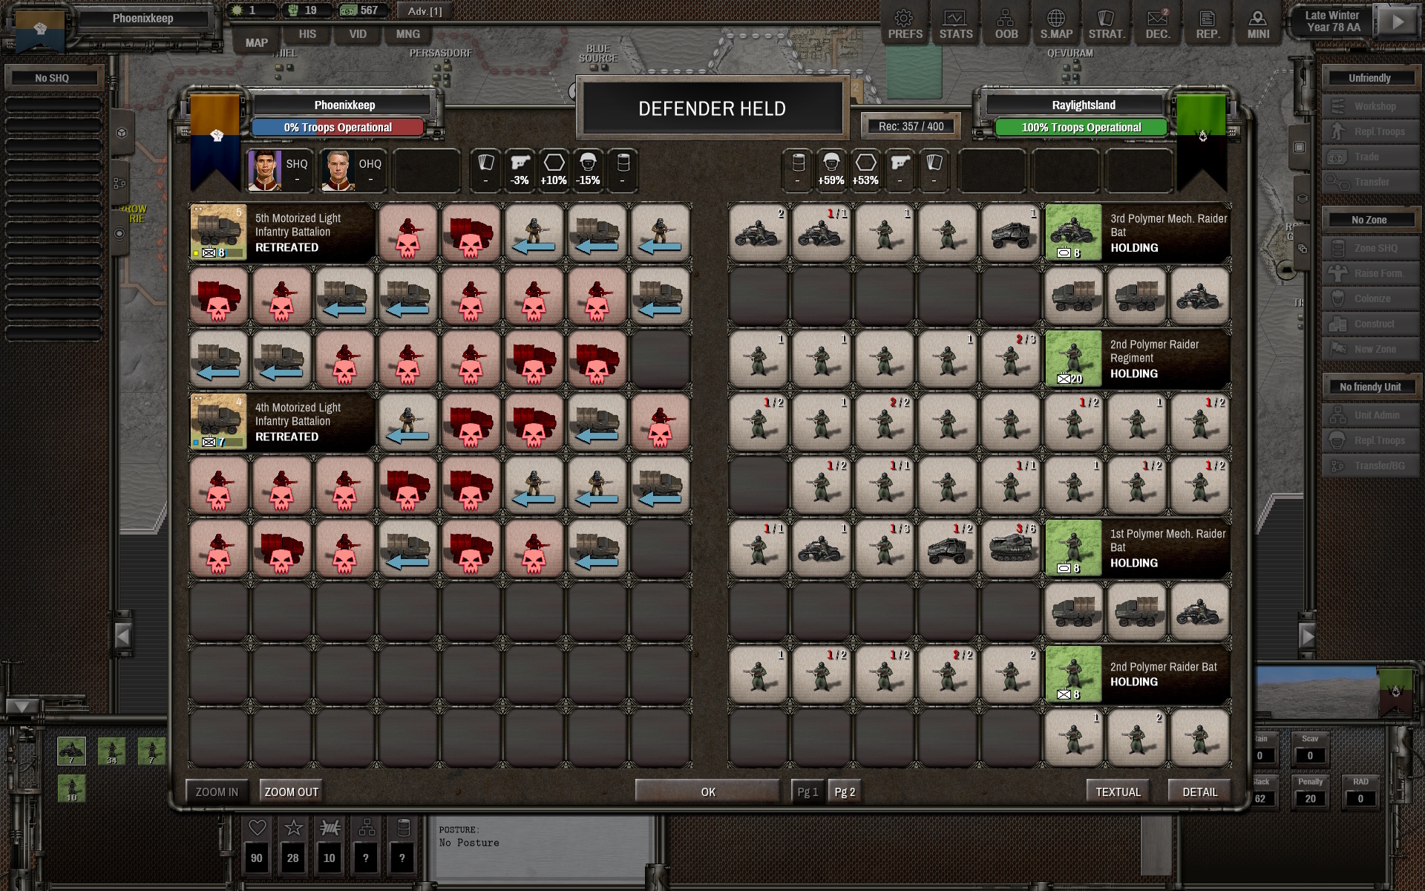Switch to the VID tab

(x=358, y=34)
